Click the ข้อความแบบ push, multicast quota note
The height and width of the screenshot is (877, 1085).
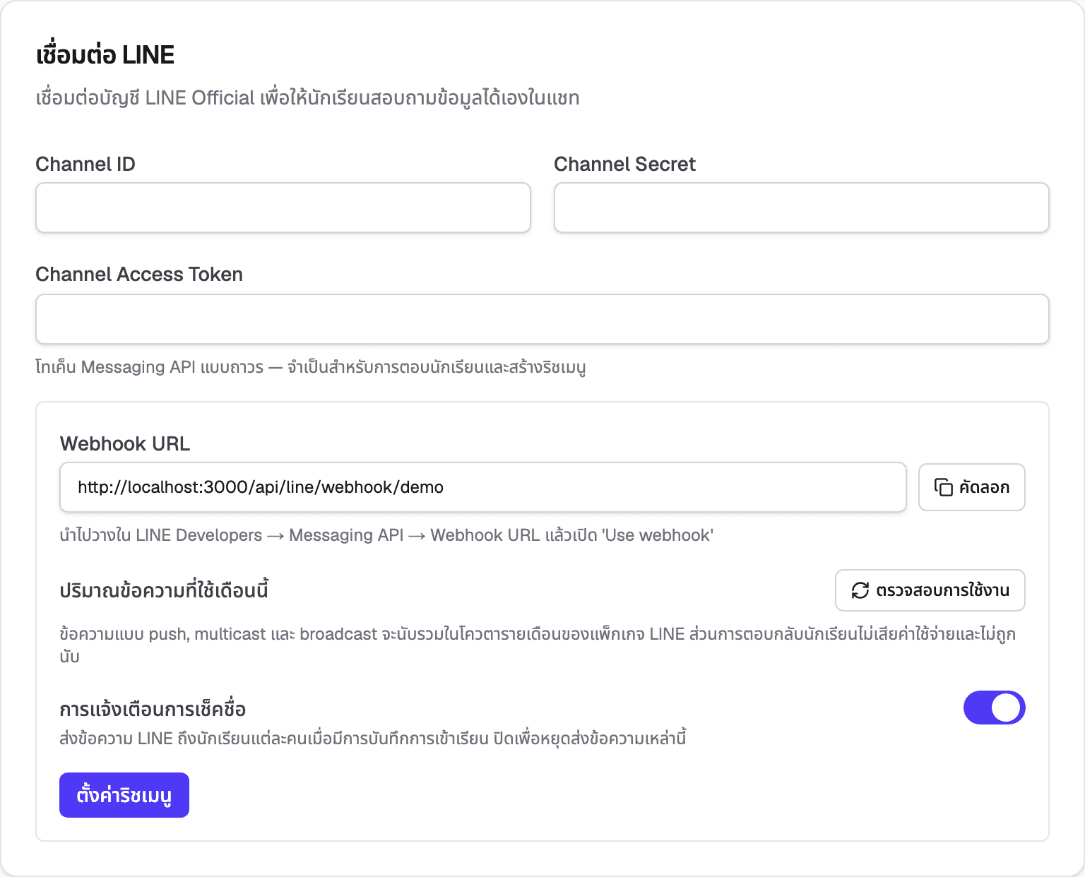[538, 645]
